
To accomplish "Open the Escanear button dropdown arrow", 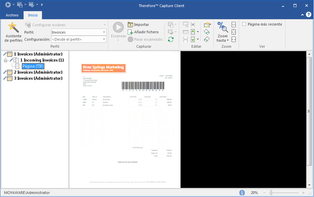I will [118, 40].
